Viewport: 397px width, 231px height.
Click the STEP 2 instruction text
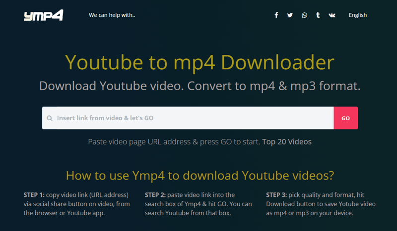click(198, 204)
